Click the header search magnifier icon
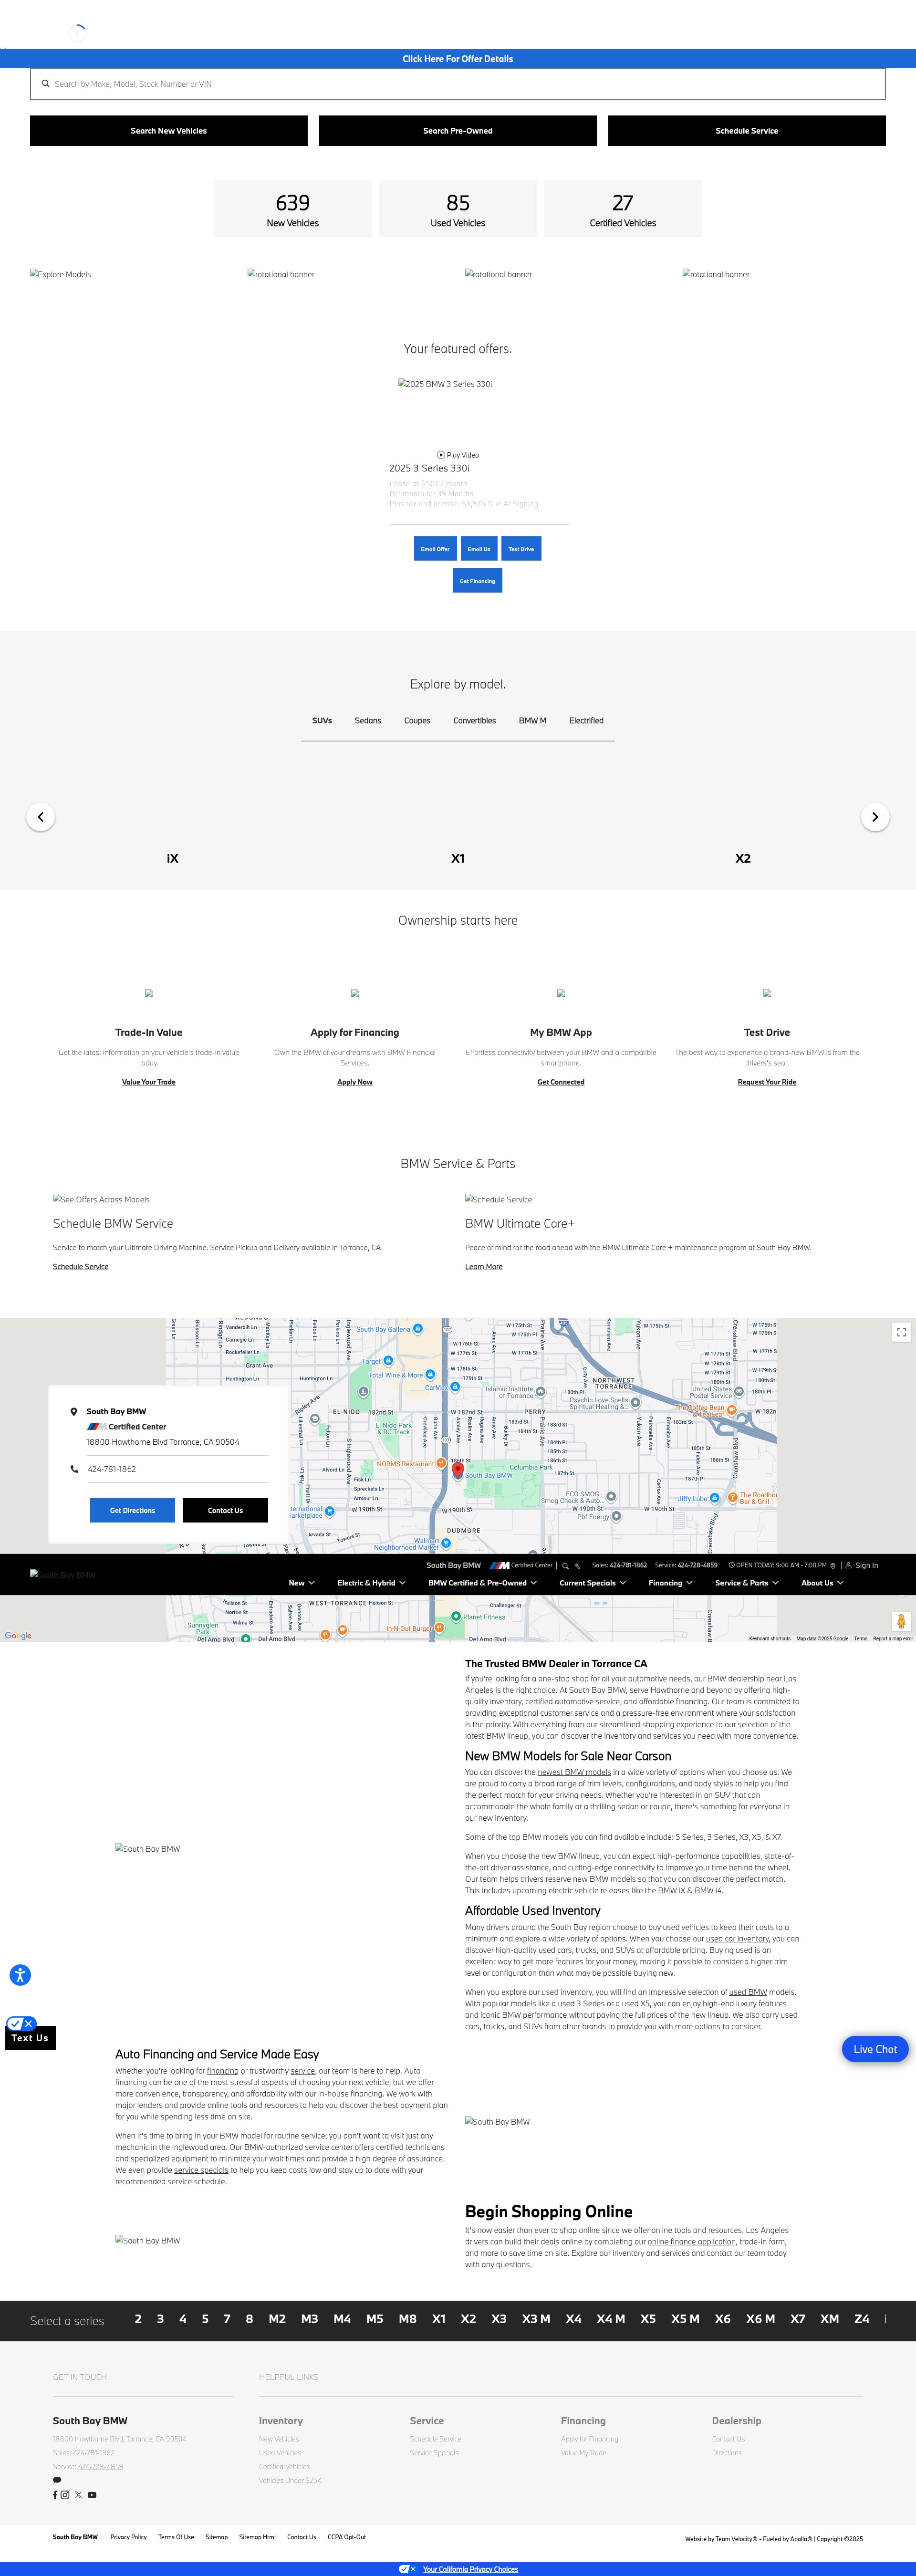Image resolution: width=916 pixels, height=2576 pixels. (565, 1566)
